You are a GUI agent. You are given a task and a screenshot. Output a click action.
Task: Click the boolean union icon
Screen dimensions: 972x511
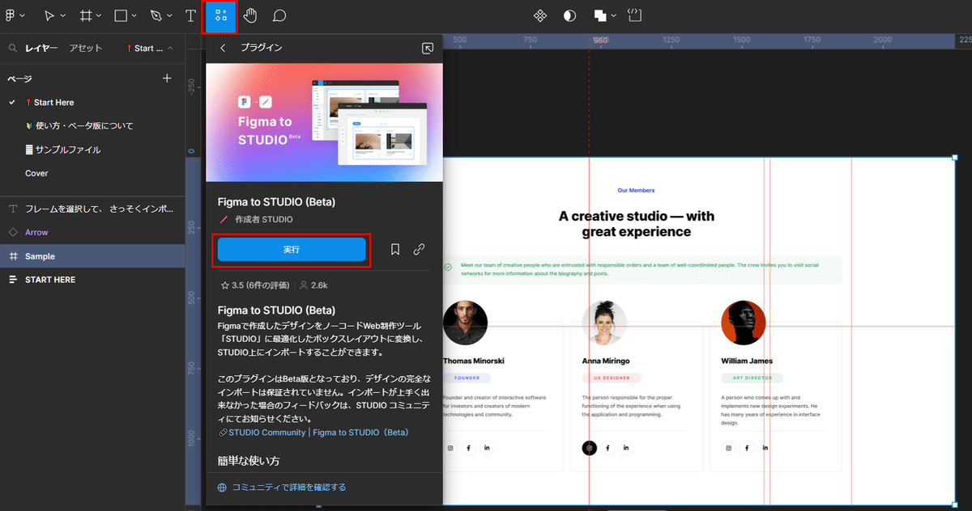click(601, 15)
